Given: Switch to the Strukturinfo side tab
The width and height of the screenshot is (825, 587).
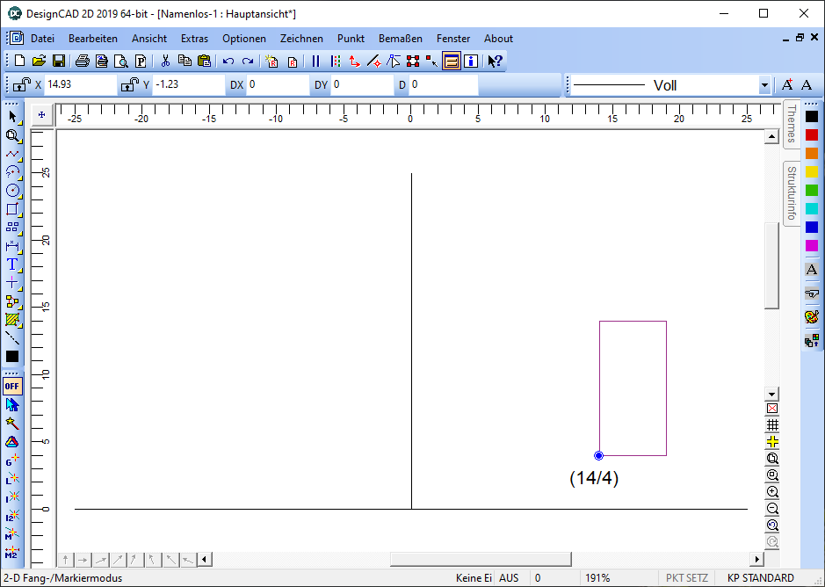Looking at the screenshot, I should click(x=792, y=192).
